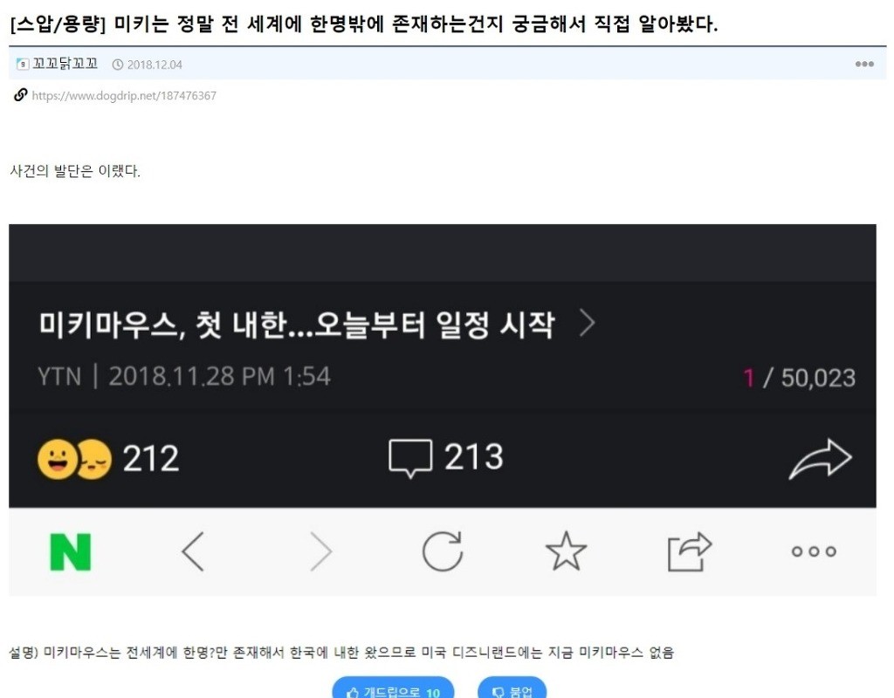894x698 pixels.
Task: Go back with the left arrow icon
Action: (x=193, y=551)
